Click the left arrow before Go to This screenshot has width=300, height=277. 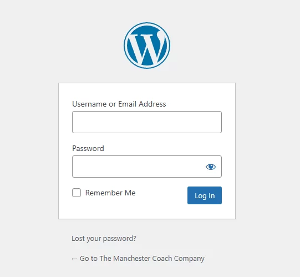(74, 259)
